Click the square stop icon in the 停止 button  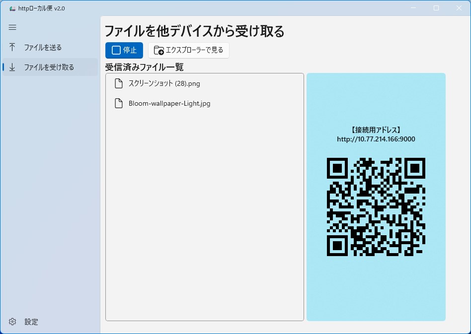click(x=116, y=50)
